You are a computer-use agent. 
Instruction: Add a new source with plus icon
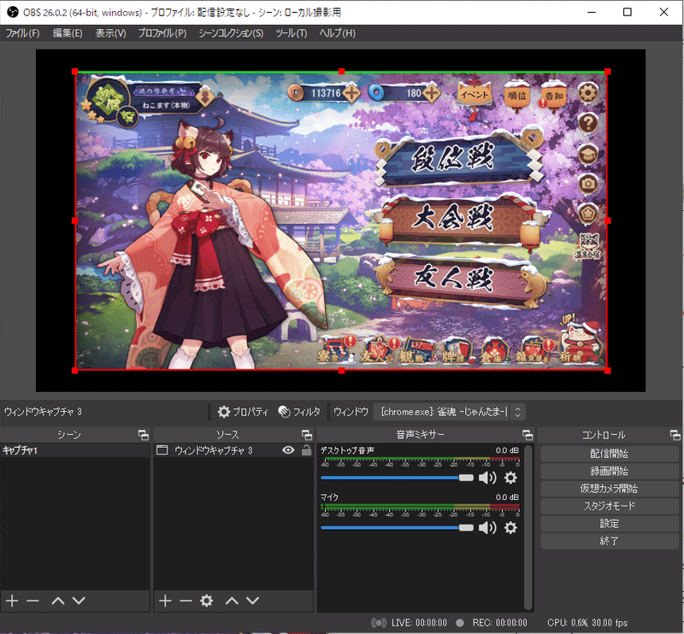point(165,601)
